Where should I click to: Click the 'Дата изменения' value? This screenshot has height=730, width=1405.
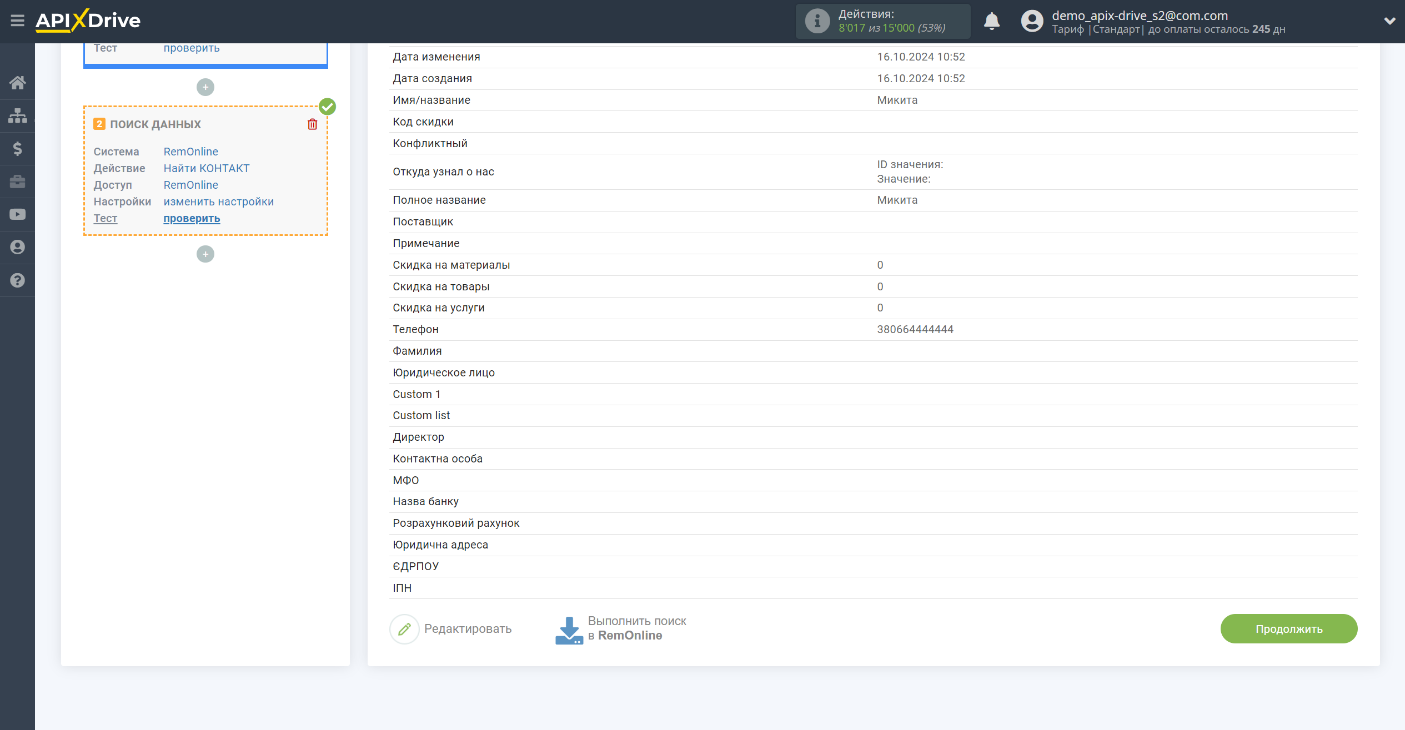click(921, 57)
